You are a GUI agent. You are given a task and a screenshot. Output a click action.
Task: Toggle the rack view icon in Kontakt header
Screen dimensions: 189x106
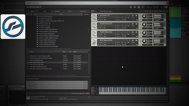(x=139, y=7)
